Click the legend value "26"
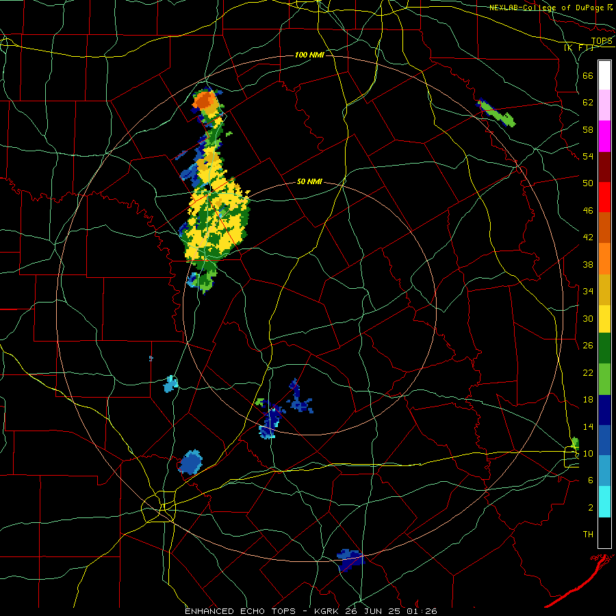616x616 pixels. (588, 346)
